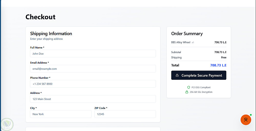Click the blue total amount 708.73 L.E
Image resolution: width=256 pixels, height=131 pixels.
click(x=218, y=65)
